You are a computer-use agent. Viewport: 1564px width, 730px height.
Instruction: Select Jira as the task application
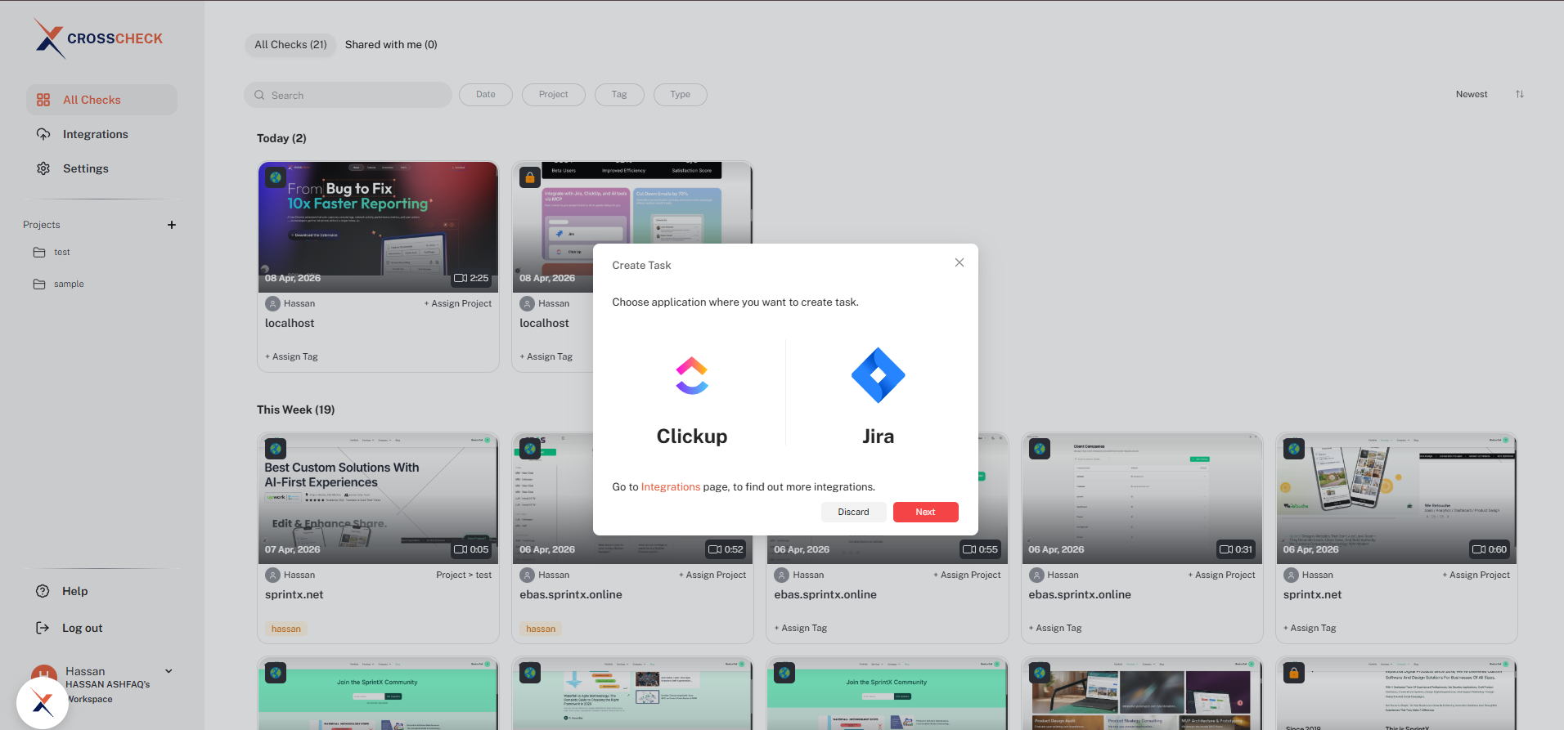click(878, 398)
